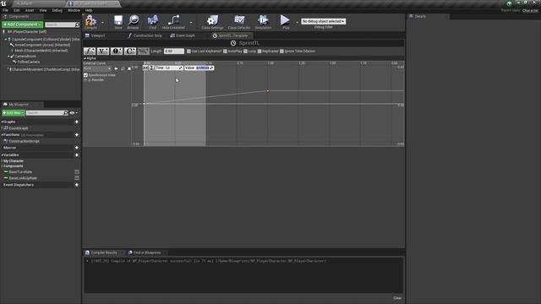
Task: Start Simulation from toolbar
Action: (263, 22)
